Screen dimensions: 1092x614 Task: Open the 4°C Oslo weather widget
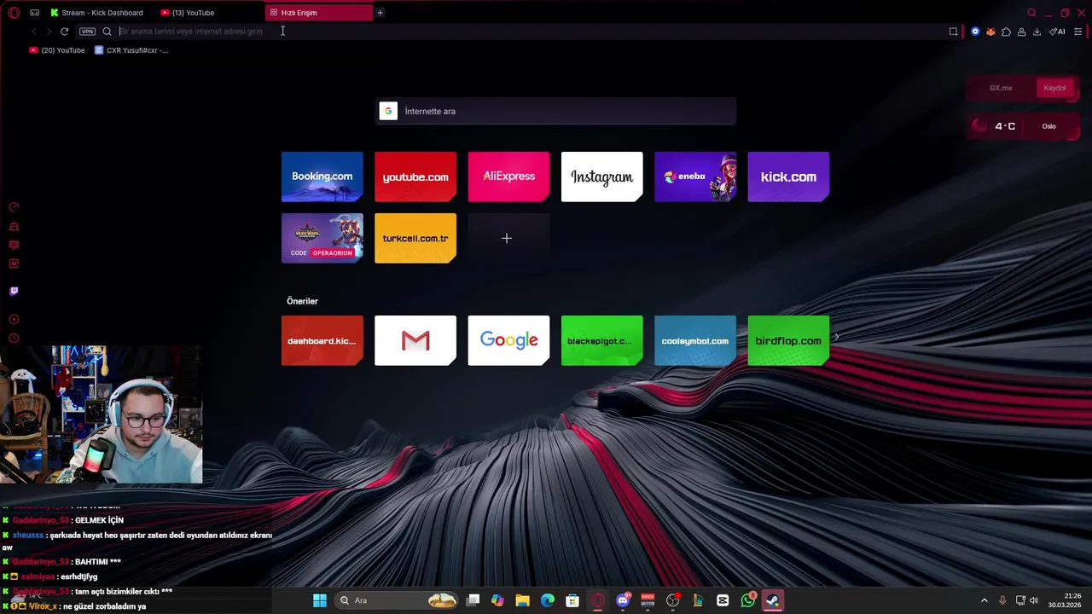1023,126
